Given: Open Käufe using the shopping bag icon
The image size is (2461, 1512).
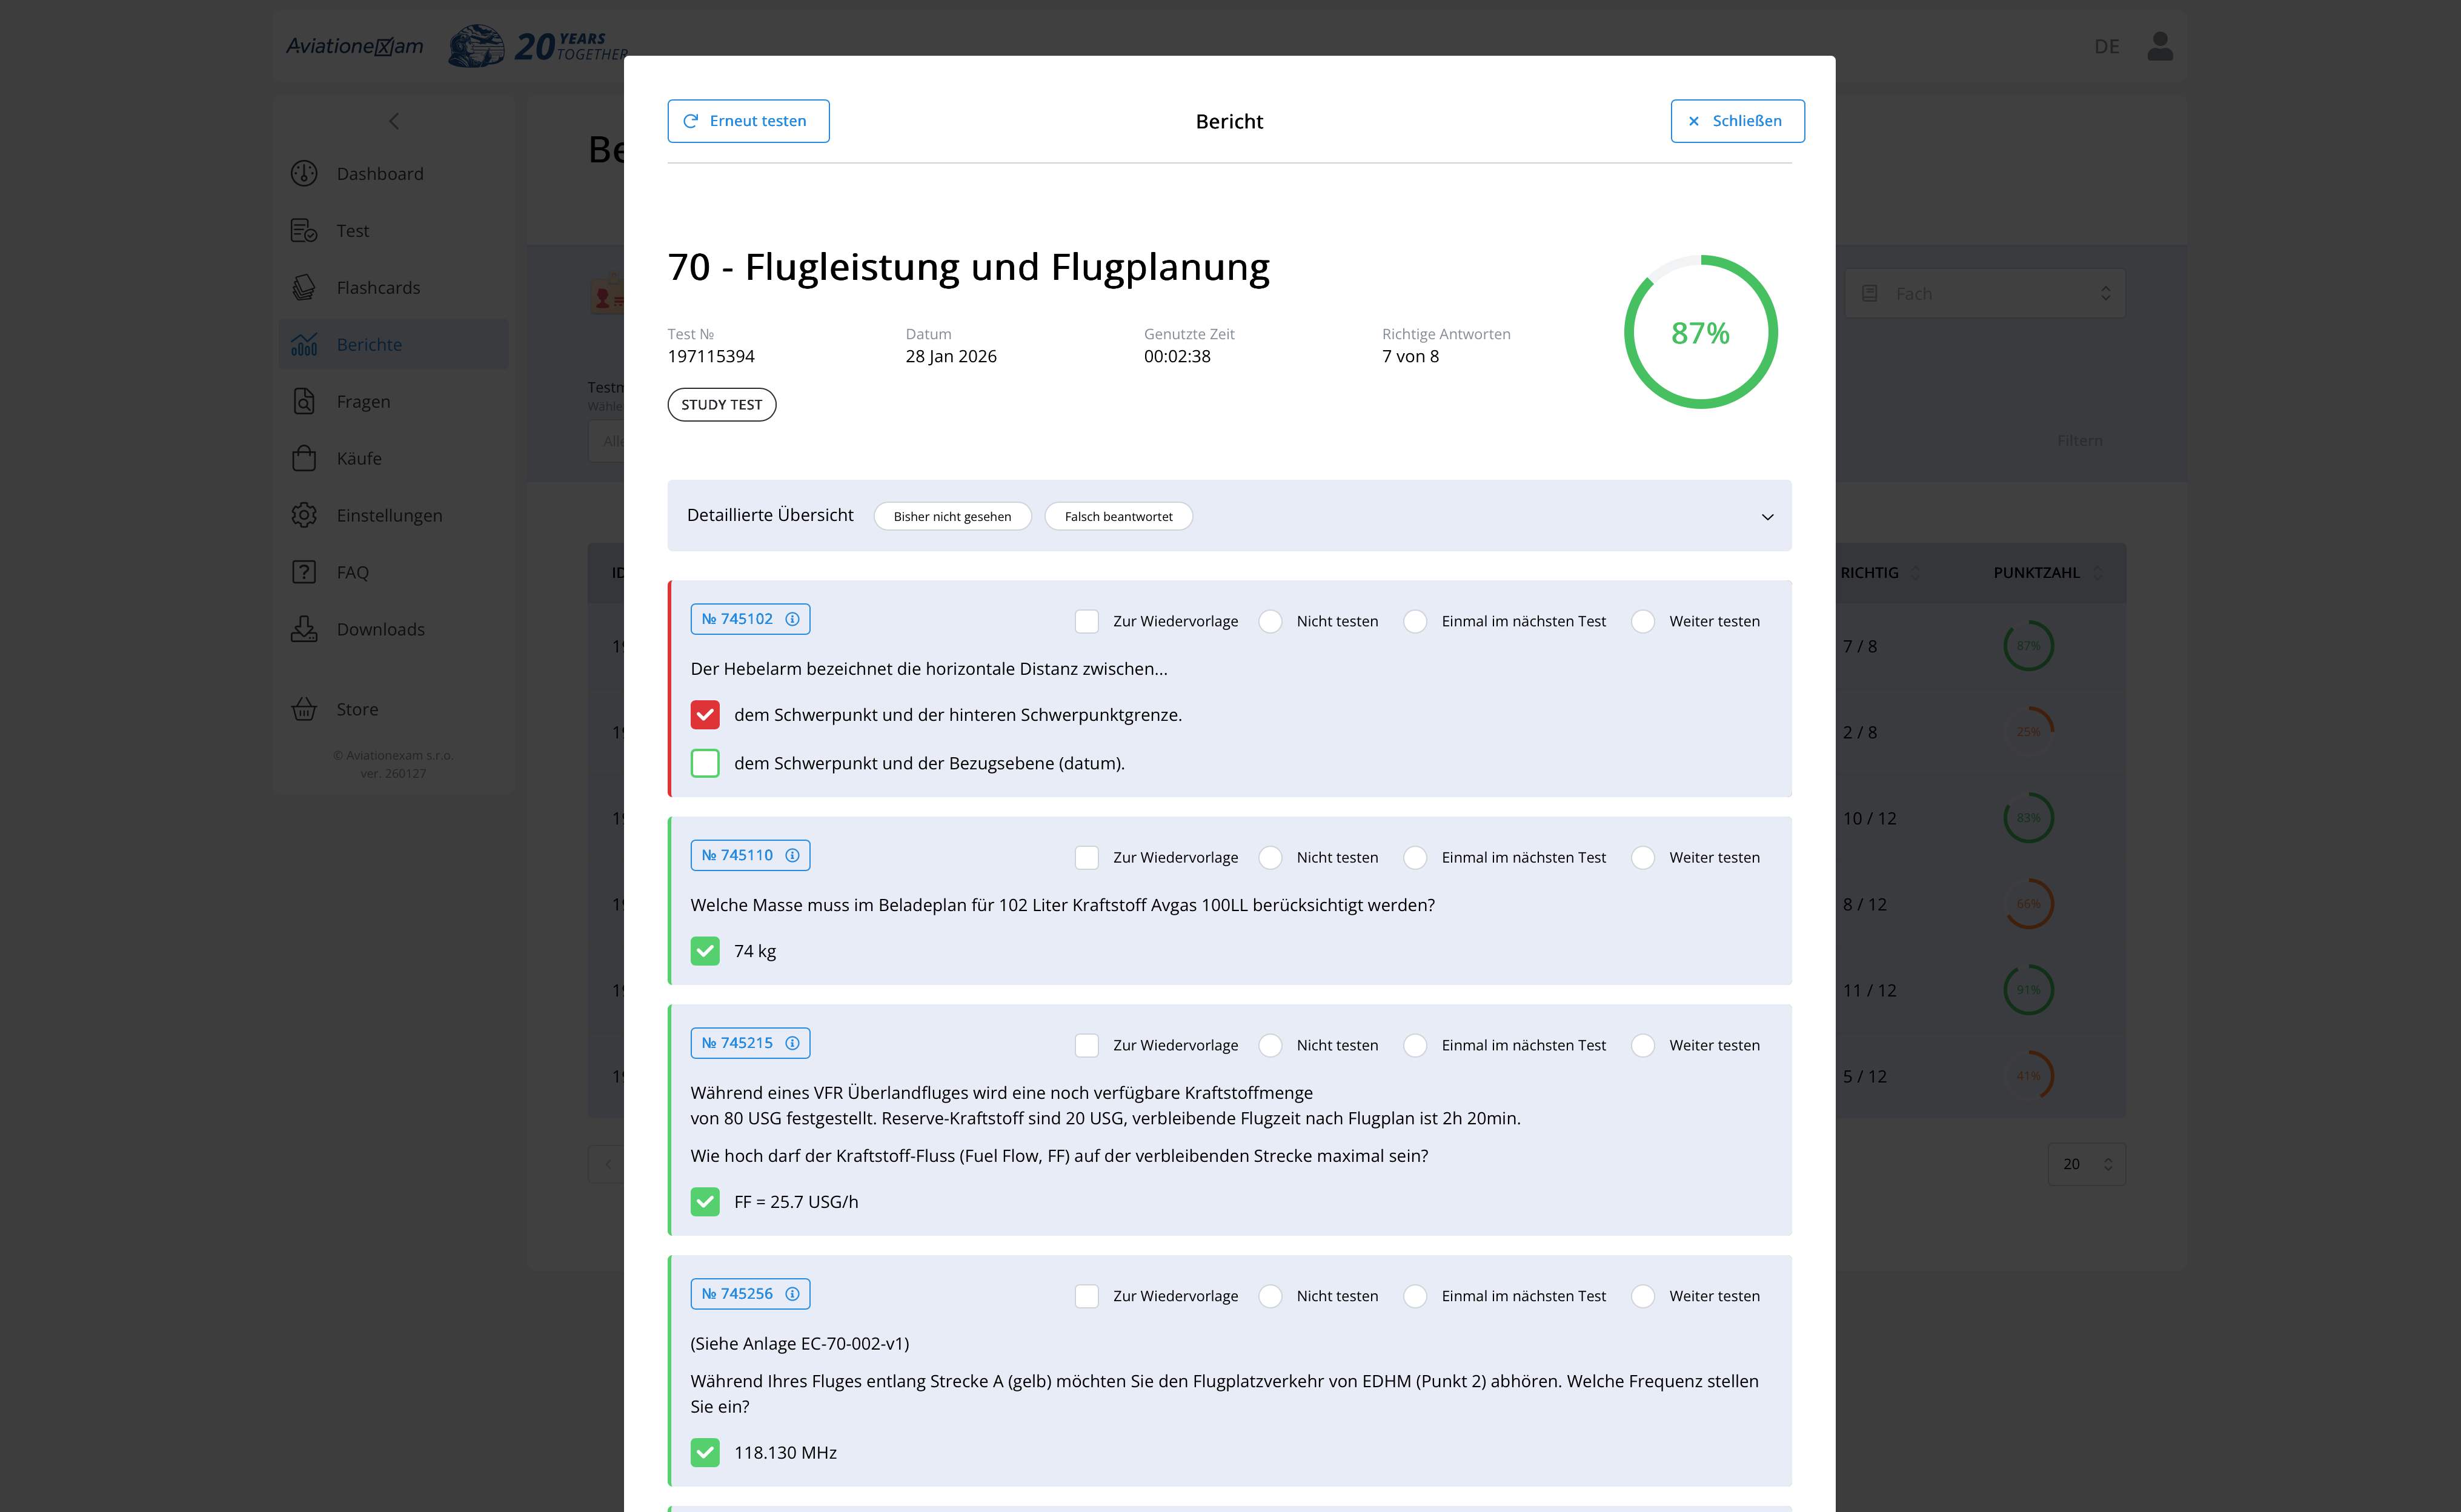Looking at the screenshot, I should click(303, 458).
